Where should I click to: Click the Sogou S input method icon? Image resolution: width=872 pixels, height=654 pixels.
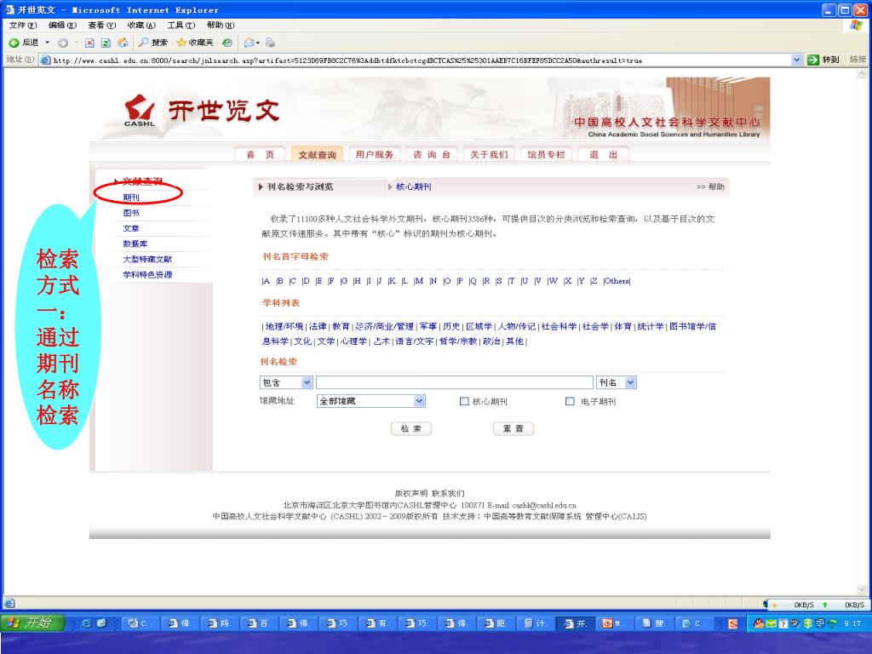pyautogui.click(x=733, y=624)
